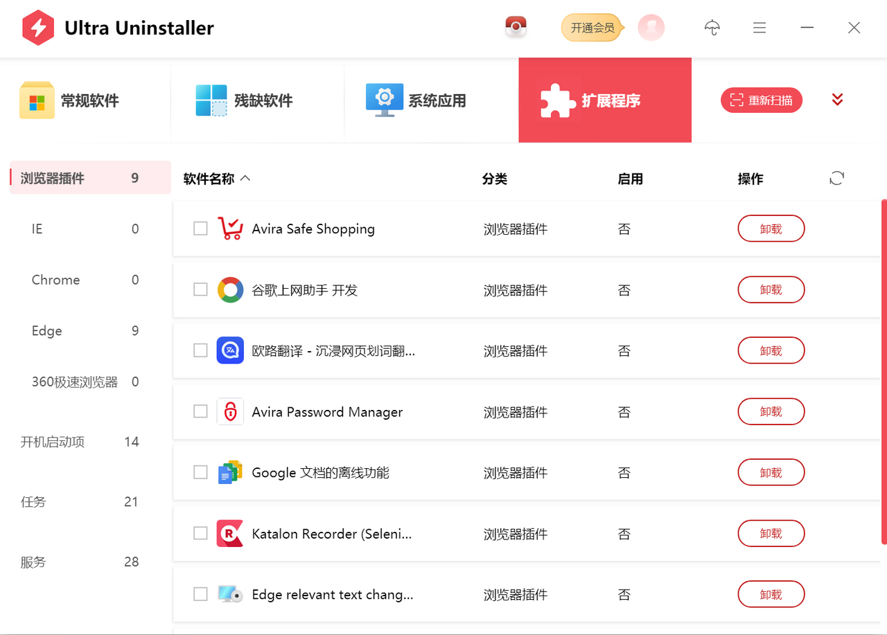The image size is (887, 635).
Task: Uninstall Avira Password Manager via its 卸载 button
Action: [x=771, y=411]
